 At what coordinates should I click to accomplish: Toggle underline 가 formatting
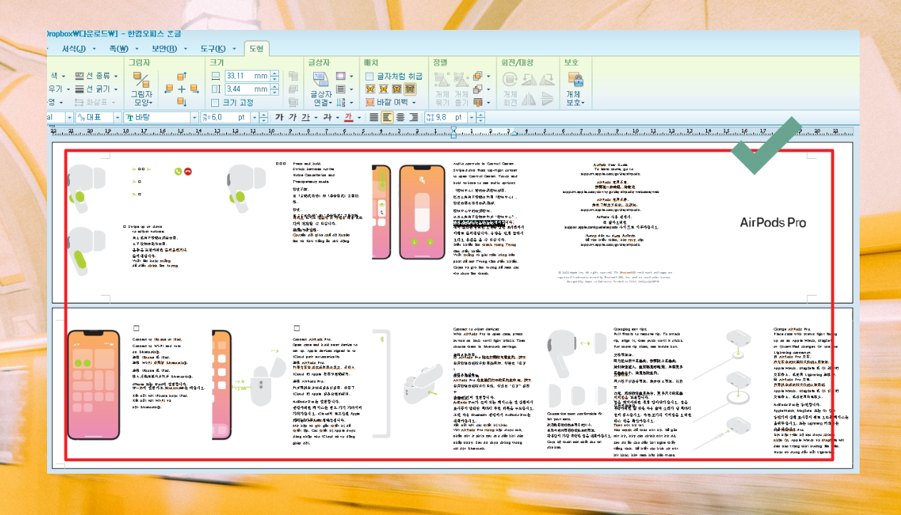coord(306,117)
